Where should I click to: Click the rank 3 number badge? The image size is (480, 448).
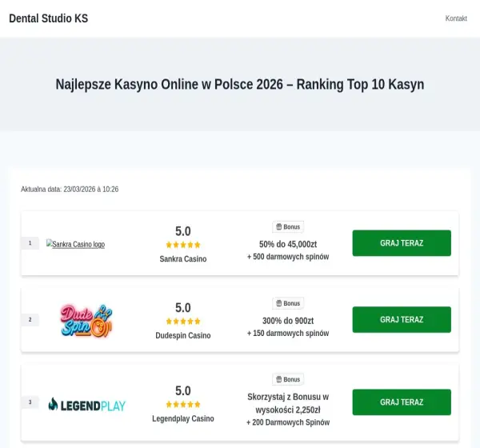pyautogui.click(x=30, y=402)
